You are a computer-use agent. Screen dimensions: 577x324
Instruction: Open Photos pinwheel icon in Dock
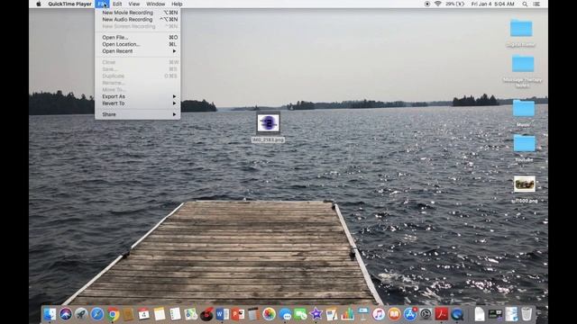click(x=269, y=314)
